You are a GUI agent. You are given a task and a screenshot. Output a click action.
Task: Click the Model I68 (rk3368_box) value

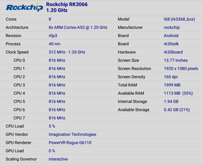[x=179, y=19]
